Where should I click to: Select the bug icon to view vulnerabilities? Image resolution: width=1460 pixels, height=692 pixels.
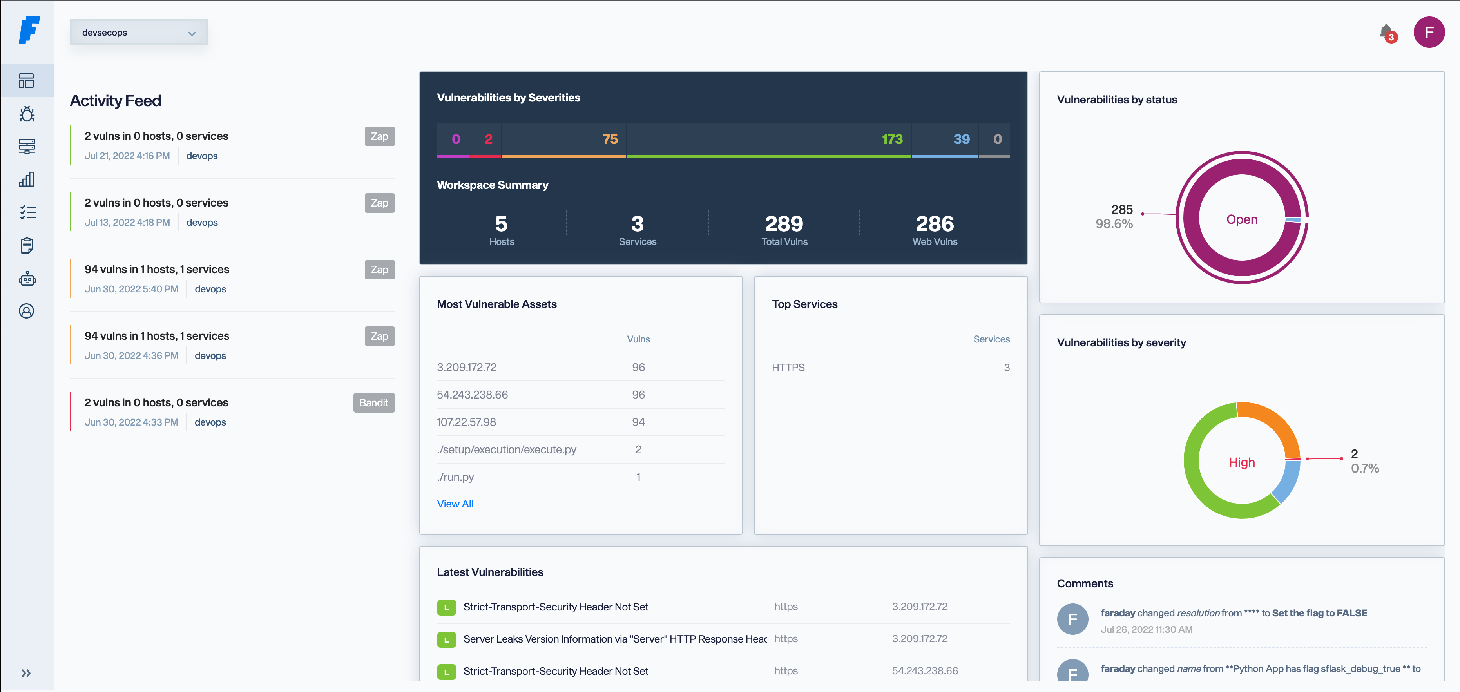click(27, 113)
